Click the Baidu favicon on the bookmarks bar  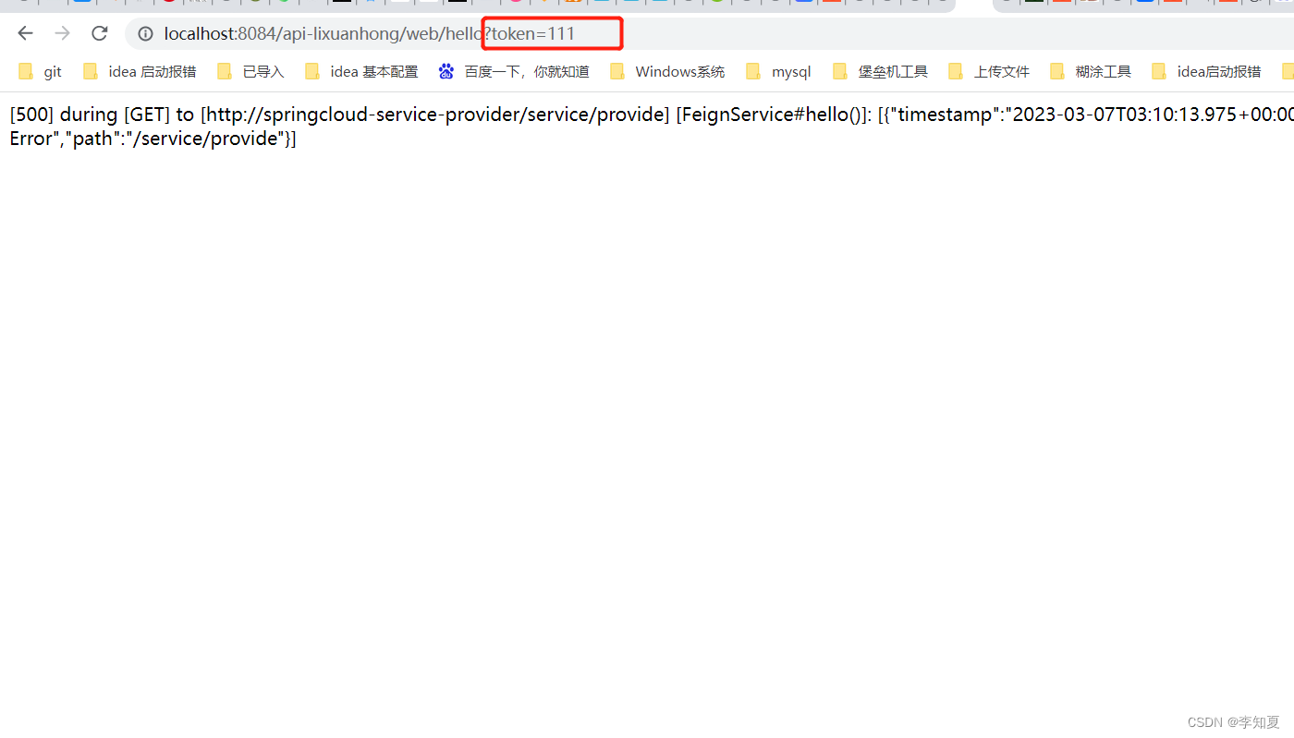point(446,70)
